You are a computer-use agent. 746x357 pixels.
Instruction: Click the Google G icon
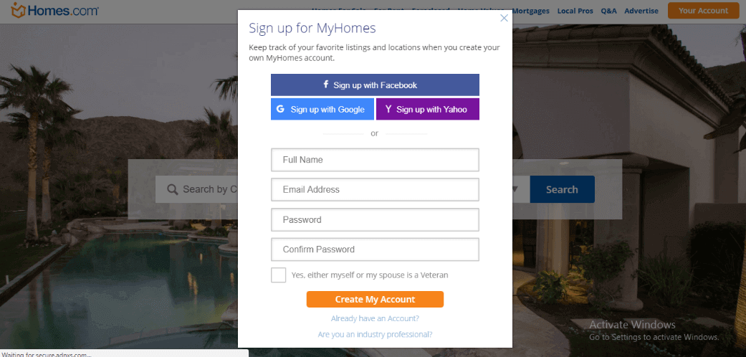pyautogui.click(x=280, y=109)
